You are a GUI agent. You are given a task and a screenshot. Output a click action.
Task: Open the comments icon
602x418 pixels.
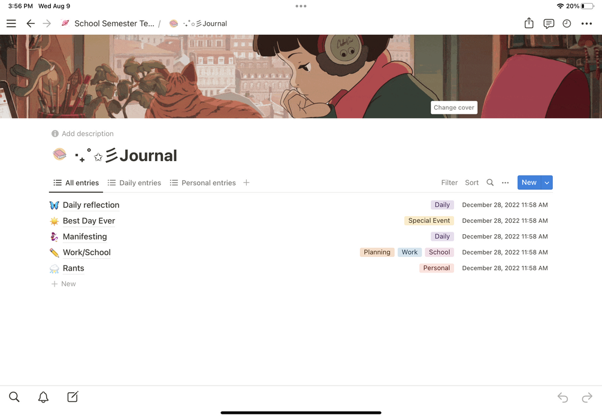pos(548,24)
